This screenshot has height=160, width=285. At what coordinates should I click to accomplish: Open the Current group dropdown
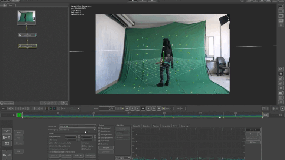click(x=78, y=130)
